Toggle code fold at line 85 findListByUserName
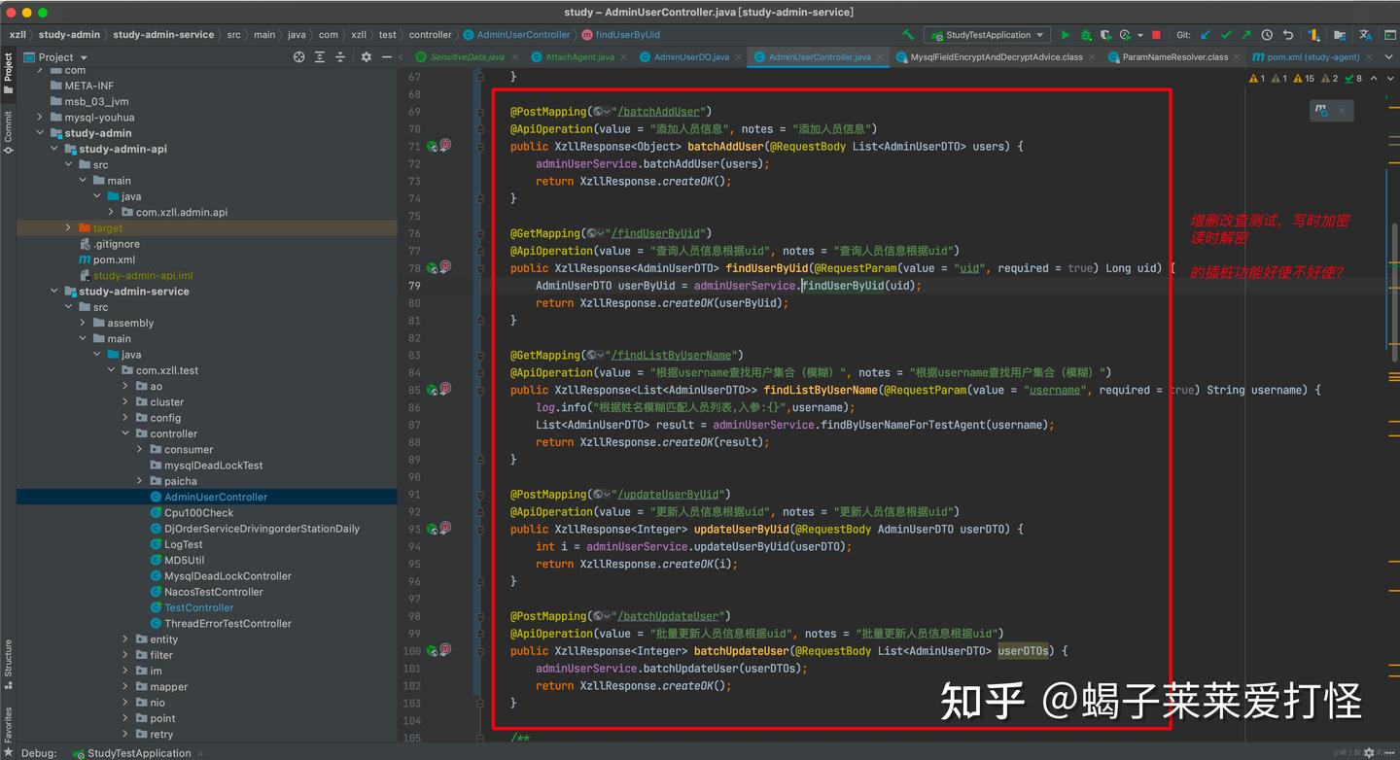Image resolution: width=1400 pixels, height=760 pixels. (480, 391)
